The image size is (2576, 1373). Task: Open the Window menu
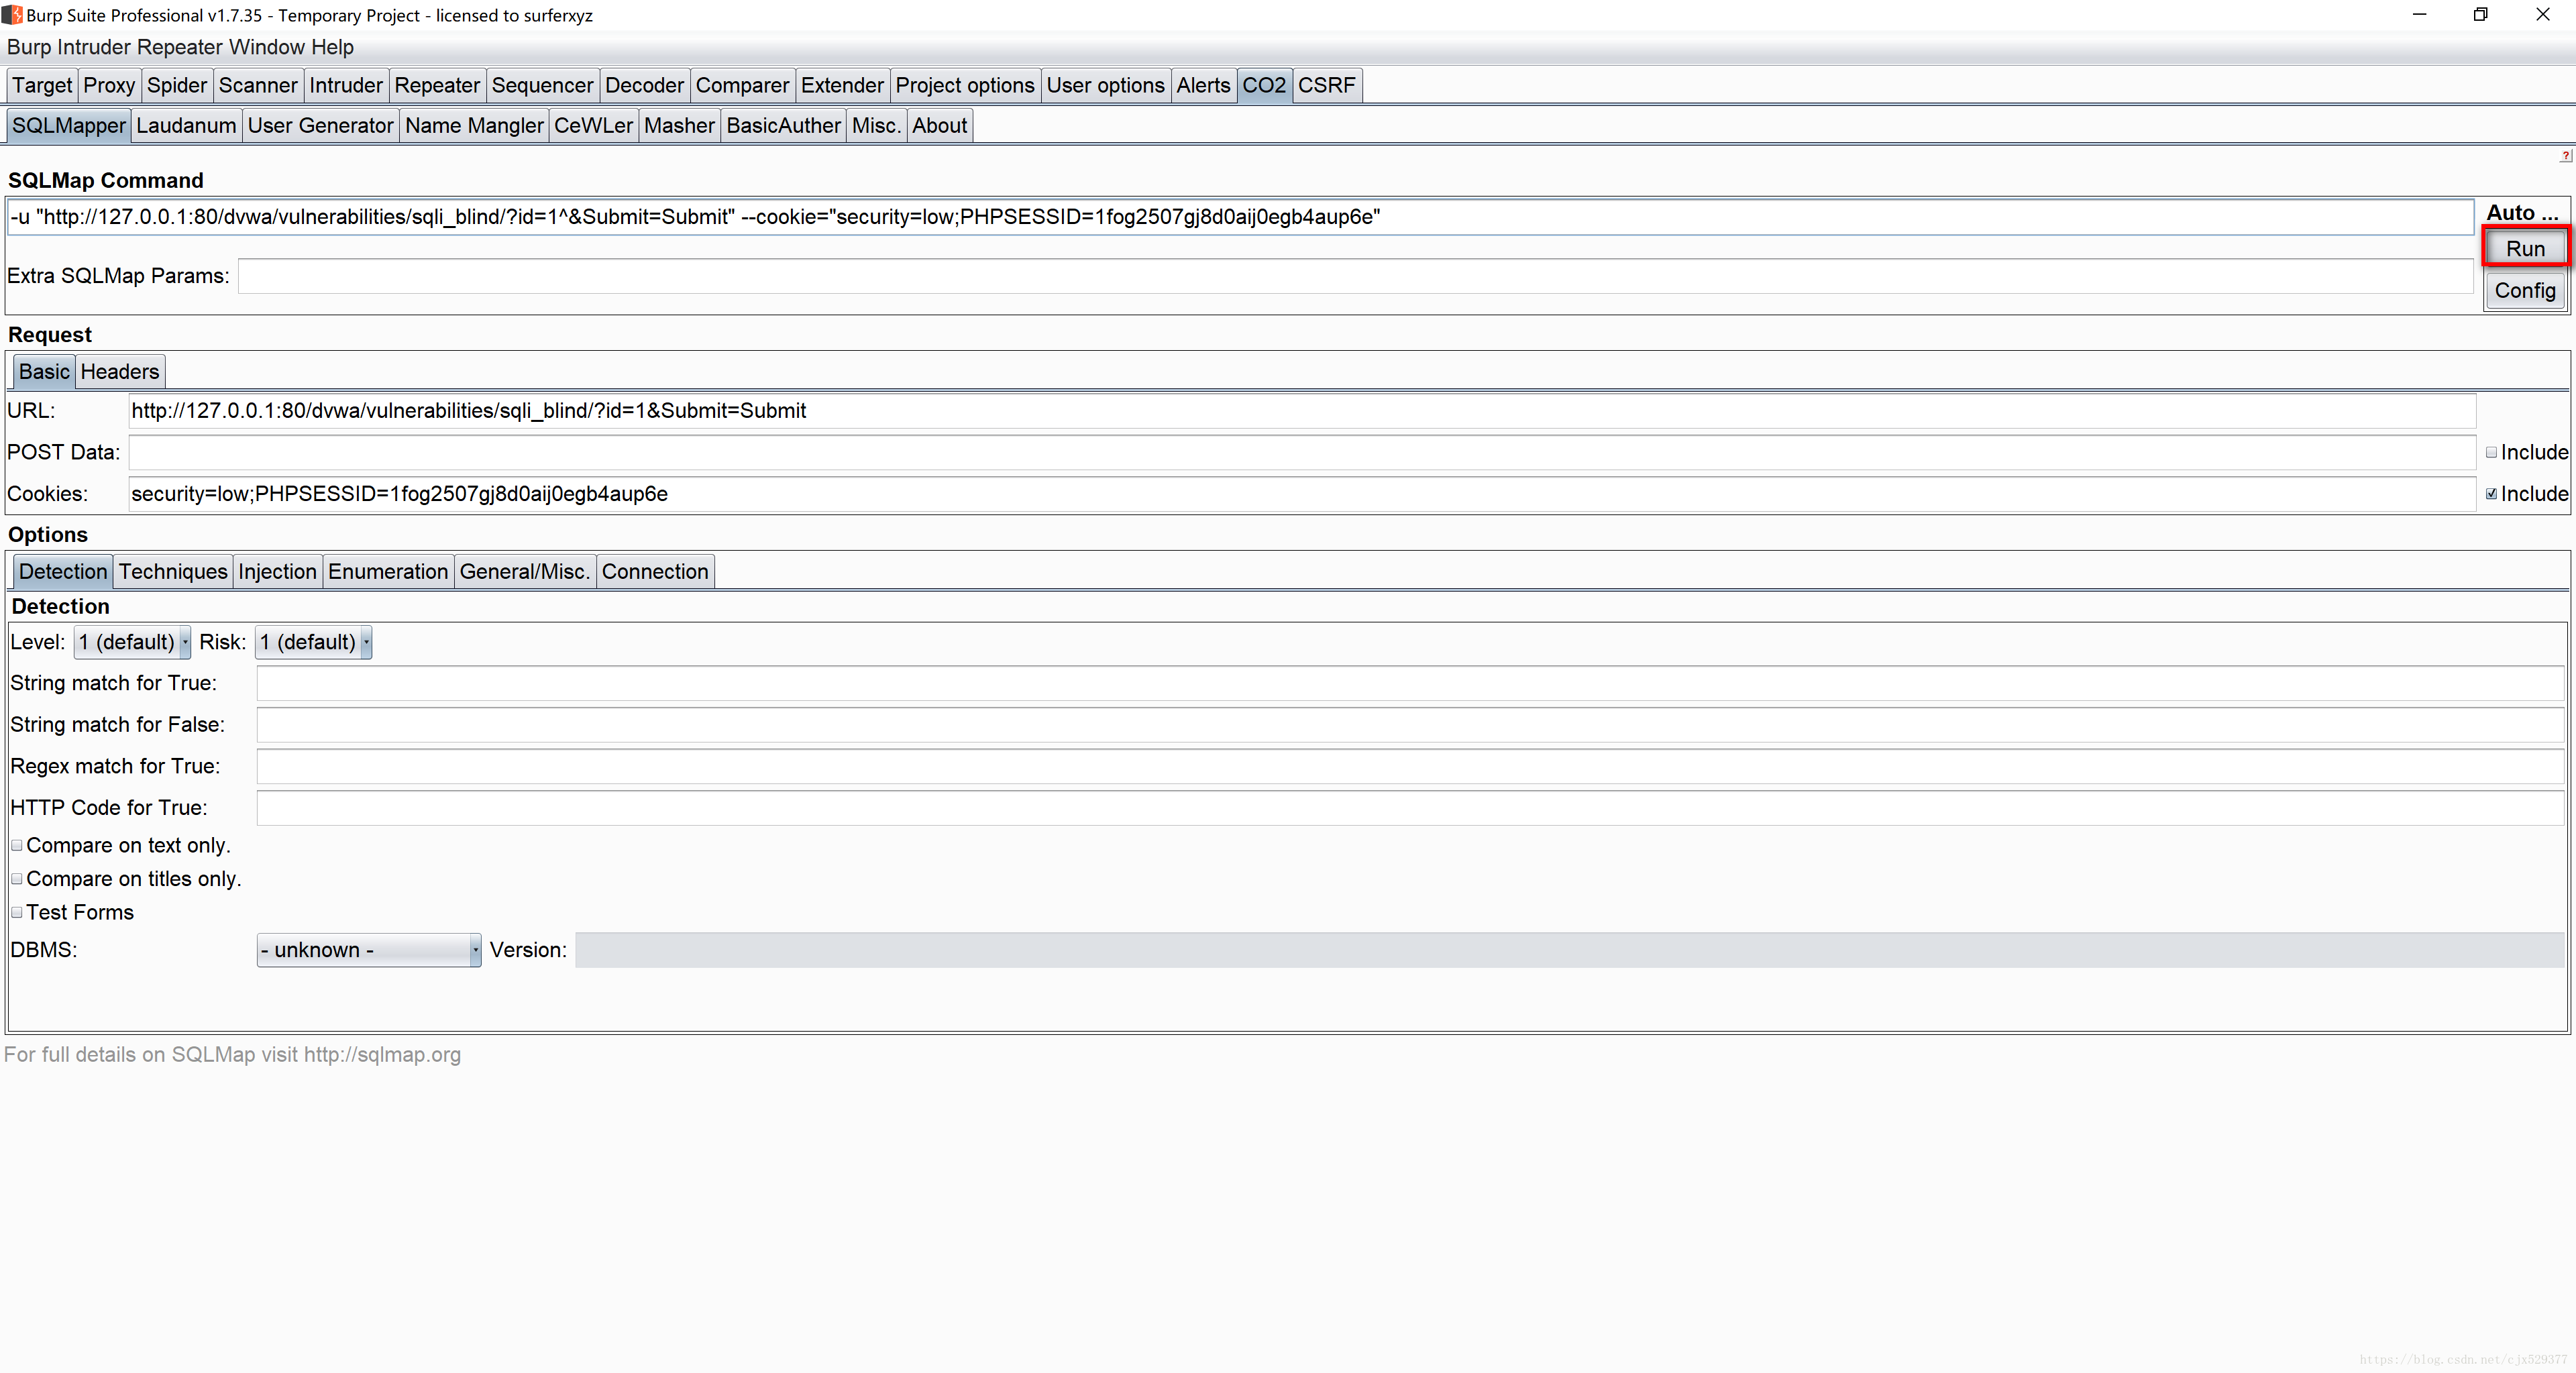pos(266,47)
